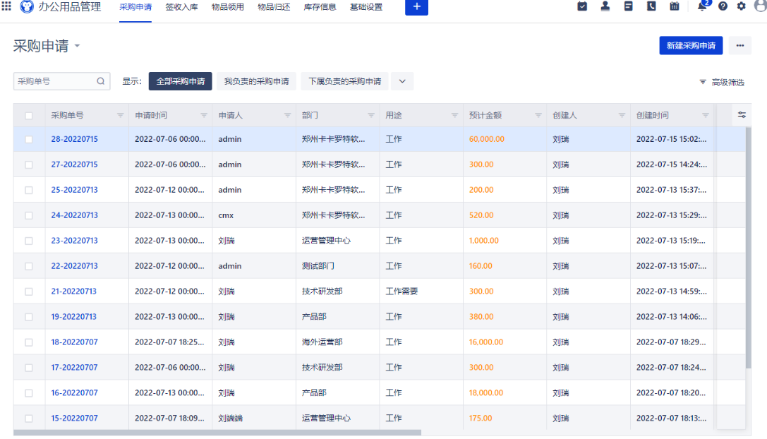Filter the 采购单号 column

120,116
